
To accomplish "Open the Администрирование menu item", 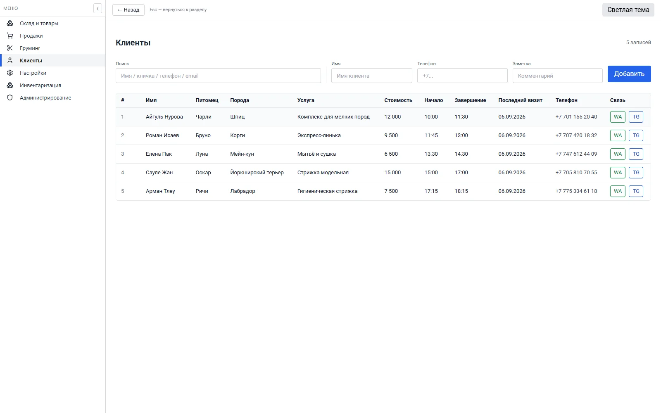I will [x=52, y=97].
